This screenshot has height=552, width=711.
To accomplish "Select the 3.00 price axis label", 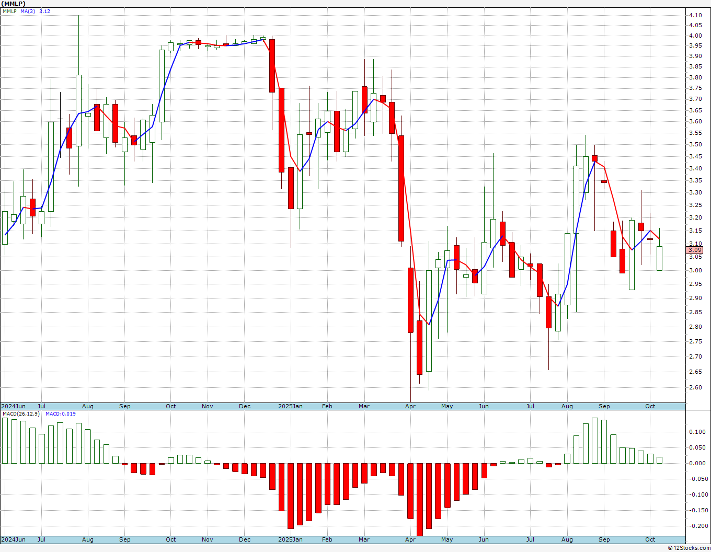I will tap(695, 270).
